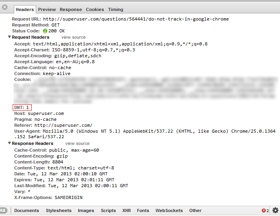Click the highlighted DNT: 1 header
Screen dimensions: 280x216
(x=22, y=107)
